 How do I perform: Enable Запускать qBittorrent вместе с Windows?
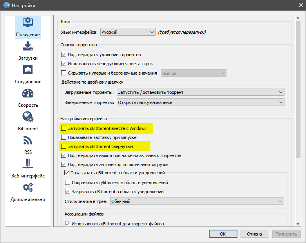pyautogui.click(x=63, y=128)
